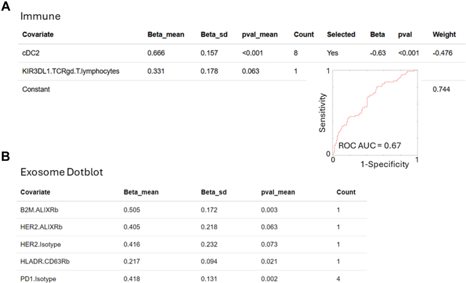Click the Selected column header
This screenshot has width=466, height=283.
click(341, 34)
